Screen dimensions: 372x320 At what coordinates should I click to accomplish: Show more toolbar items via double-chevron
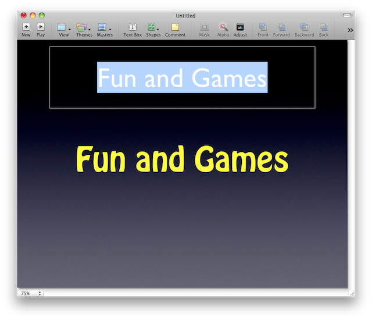pos(350,30)
